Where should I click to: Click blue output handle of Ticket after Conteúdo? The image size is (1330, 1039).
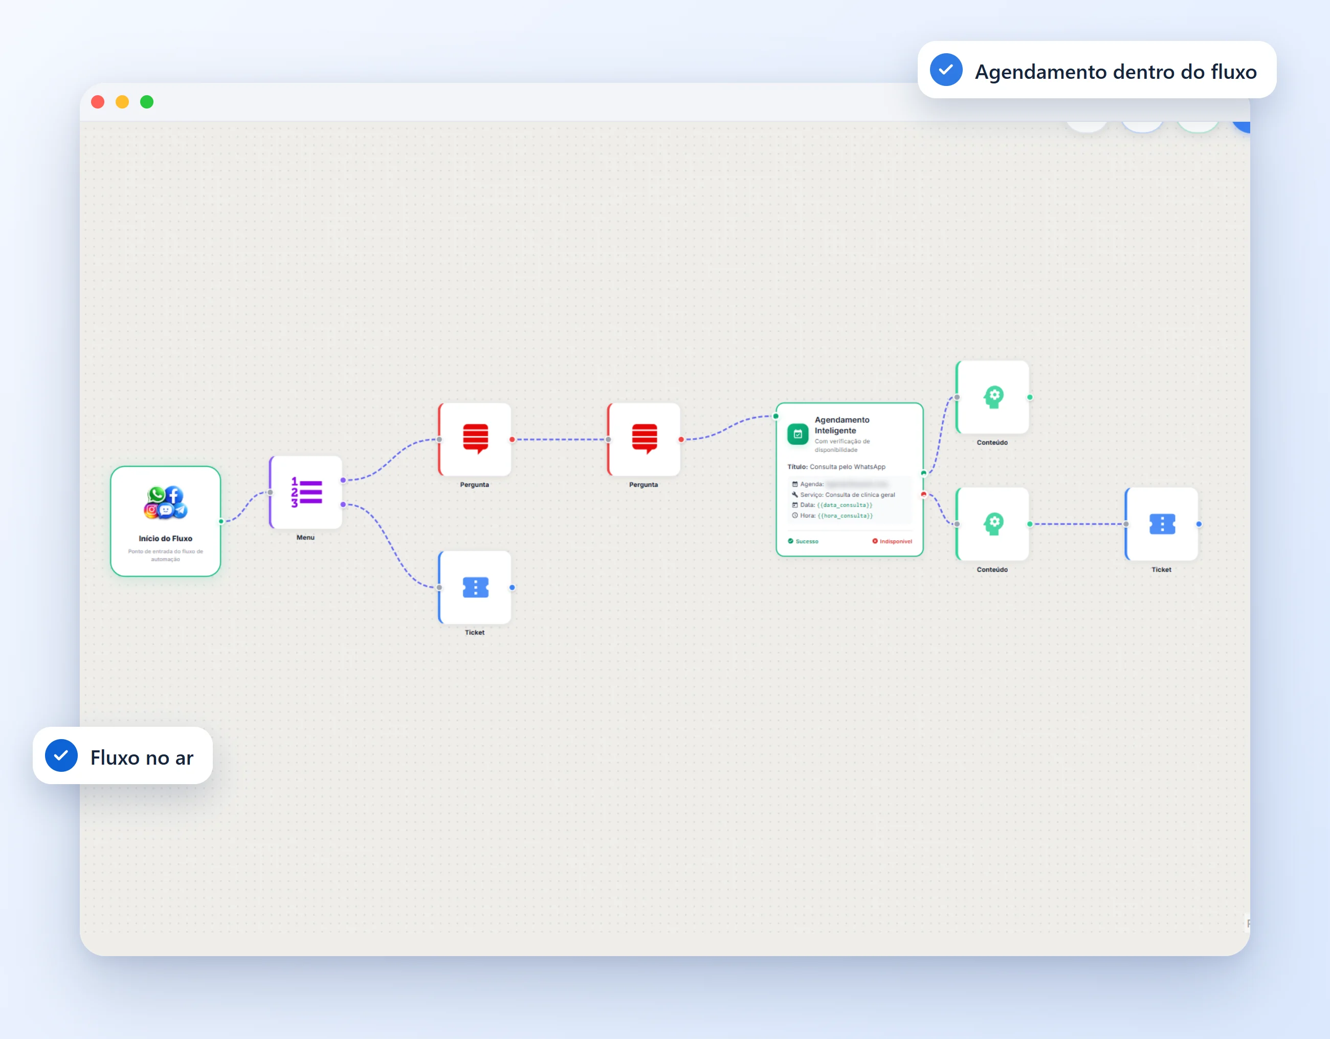(x=1199, y=524)
